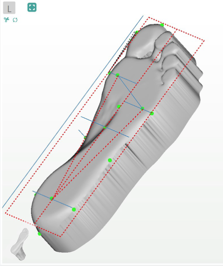Select the green marker at the toe tip
The image size is (223, 266).
coord(162,25)
